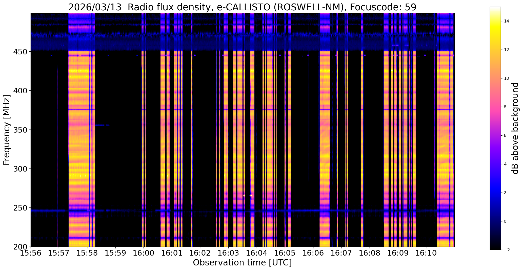Click the 16:03 time tick label
The width and height of the screenshot is (523, 270).
click(228, 253)
